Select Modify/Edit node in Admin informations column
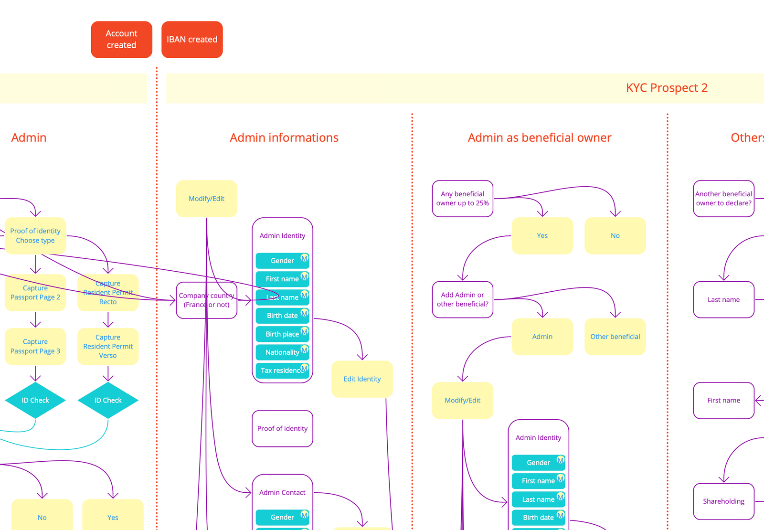 [206, 199]
